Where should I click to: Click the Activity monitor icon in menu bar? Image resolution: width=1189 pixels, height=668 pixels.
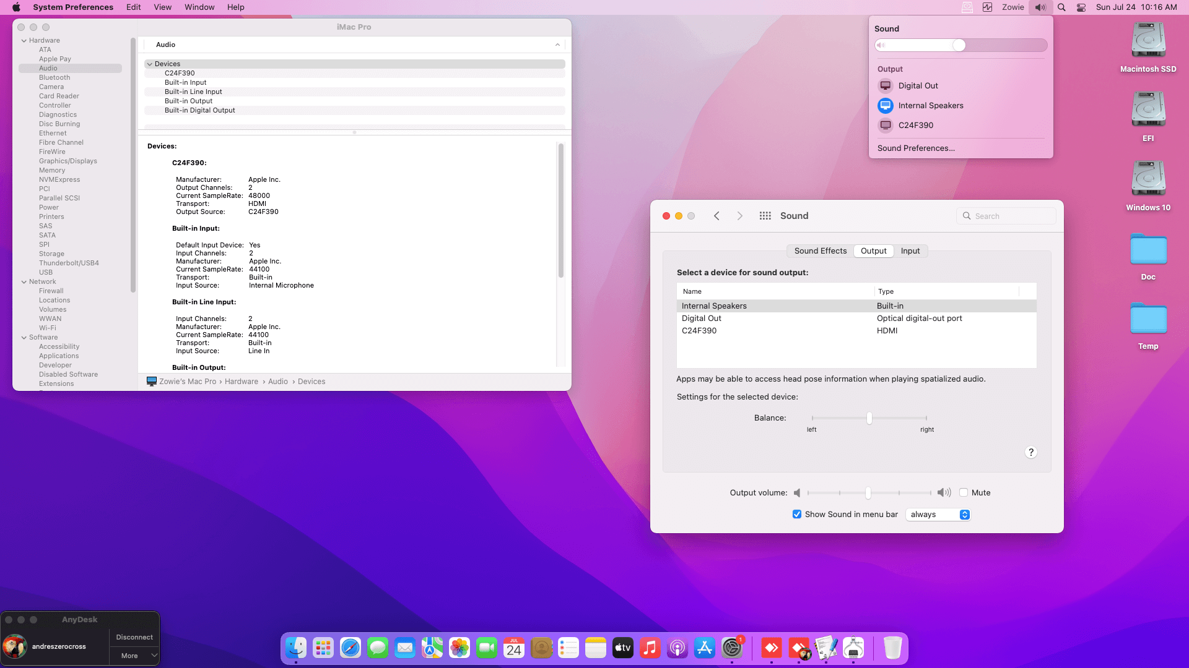(988, 7)
